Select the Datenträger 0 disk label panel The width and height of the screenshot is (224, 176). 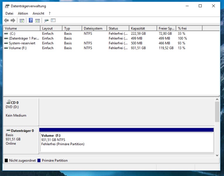coord(21,140)
